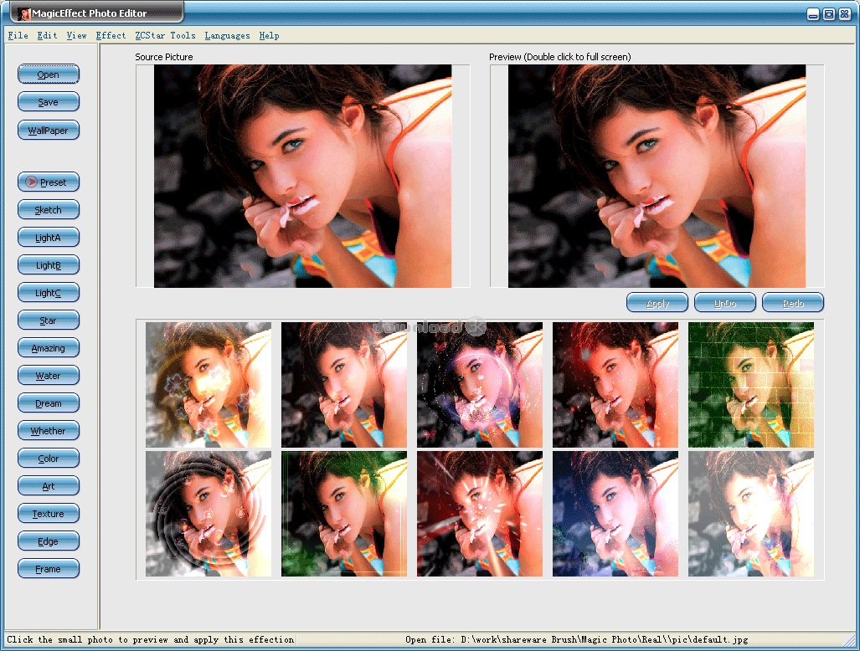Open the Languages menu
This screenshot has height=651, width=860.
click(227, 35)
